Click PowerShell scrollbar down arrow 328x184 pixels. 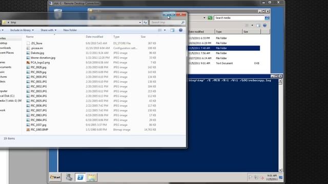point(280,170)
